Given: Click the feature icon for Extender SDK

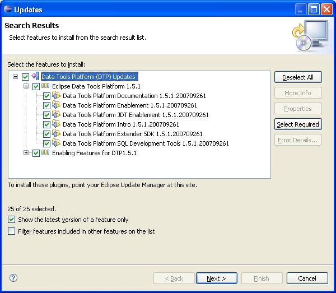Looking at the screenshot, I should click(56, 133).
